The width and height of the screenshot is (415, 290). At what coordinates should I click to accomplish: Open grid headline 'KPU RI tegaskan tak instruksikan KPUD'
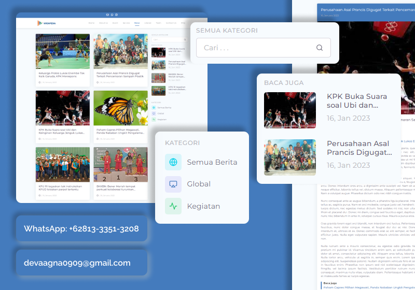click(x=60, y=188)
